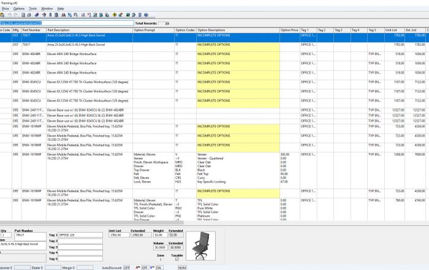Screen dimensions: 429x270
Task: Open the Price menu
Action: point(5,9)
